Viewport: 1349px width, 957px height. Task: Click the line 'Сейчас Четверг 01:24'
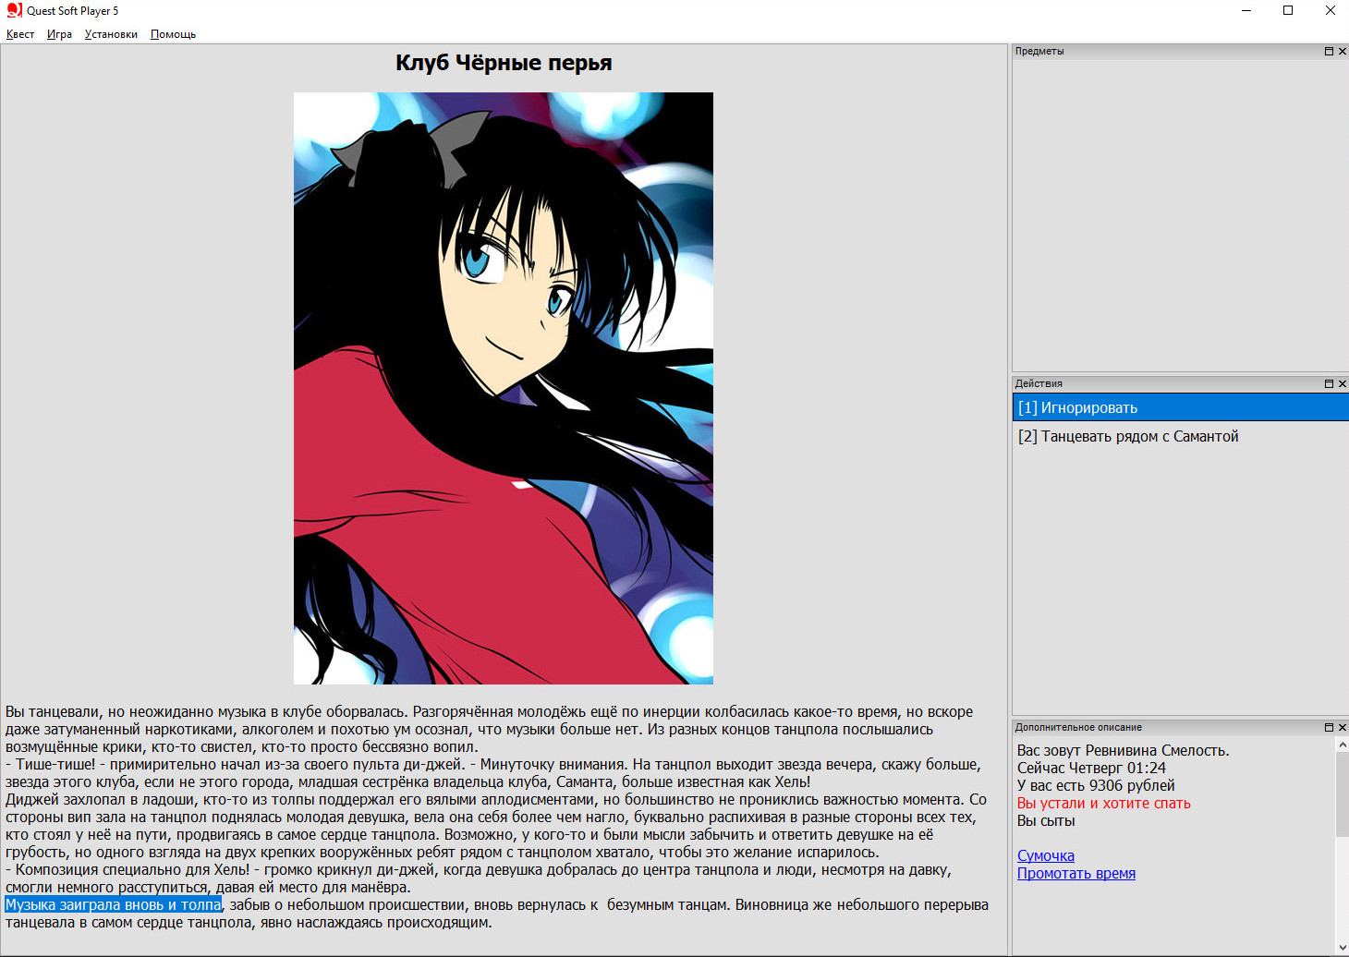click(1091, 768)
